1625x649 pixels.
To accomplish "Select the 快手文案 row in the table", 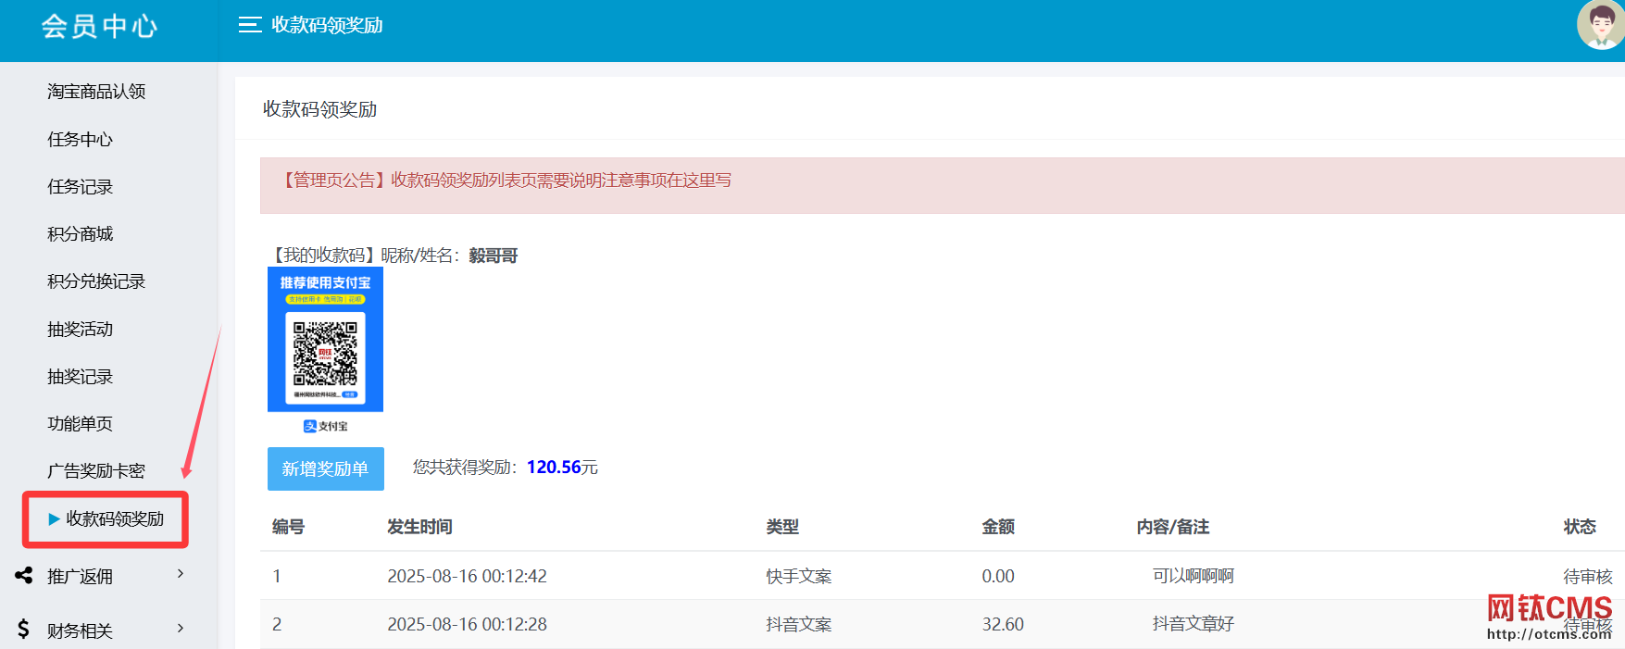I will click(798, 576).
